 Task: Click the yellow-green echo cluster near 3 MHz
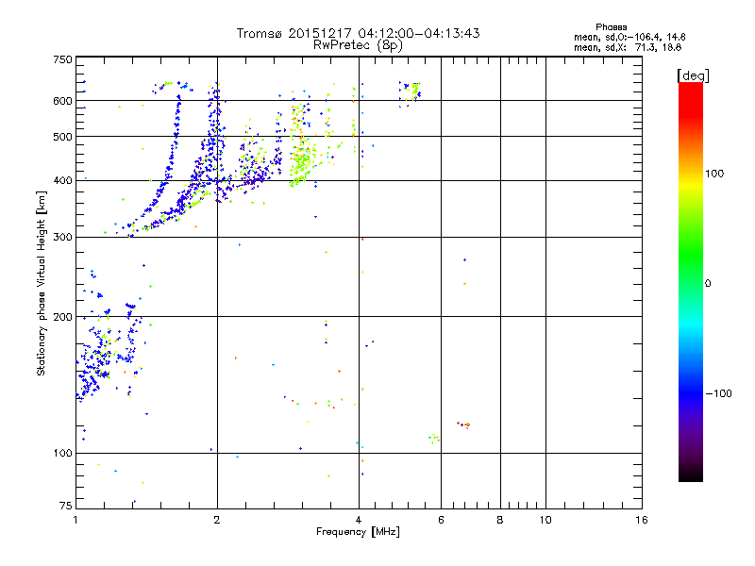(x=302, y=163)
